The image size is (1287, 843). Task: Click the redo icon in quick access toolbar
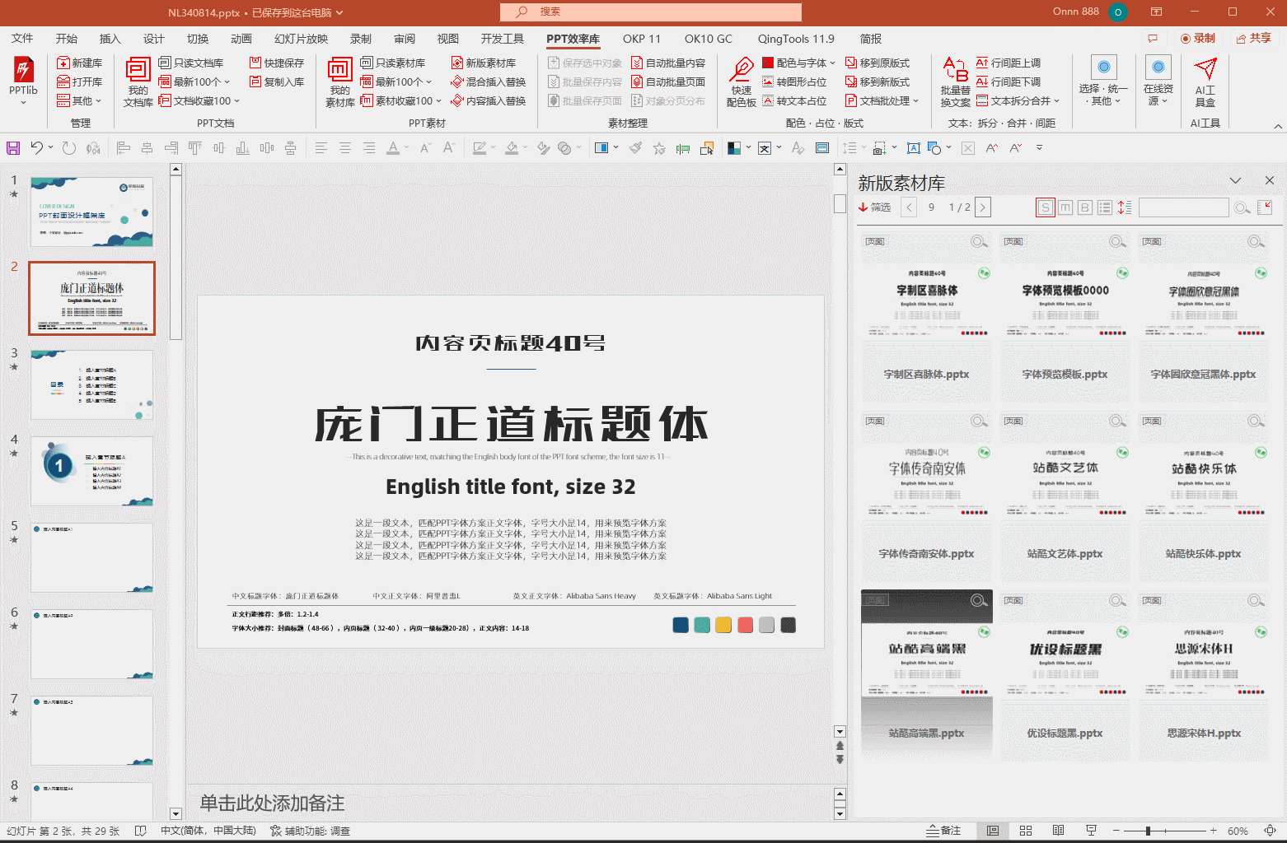click(x=69, y=148)
